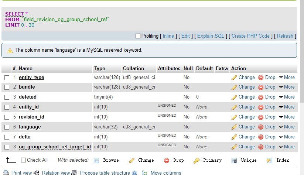The image size is (304, 175).
Task: Click the pencil icon in revision_id row
Action: coord(234,117)
